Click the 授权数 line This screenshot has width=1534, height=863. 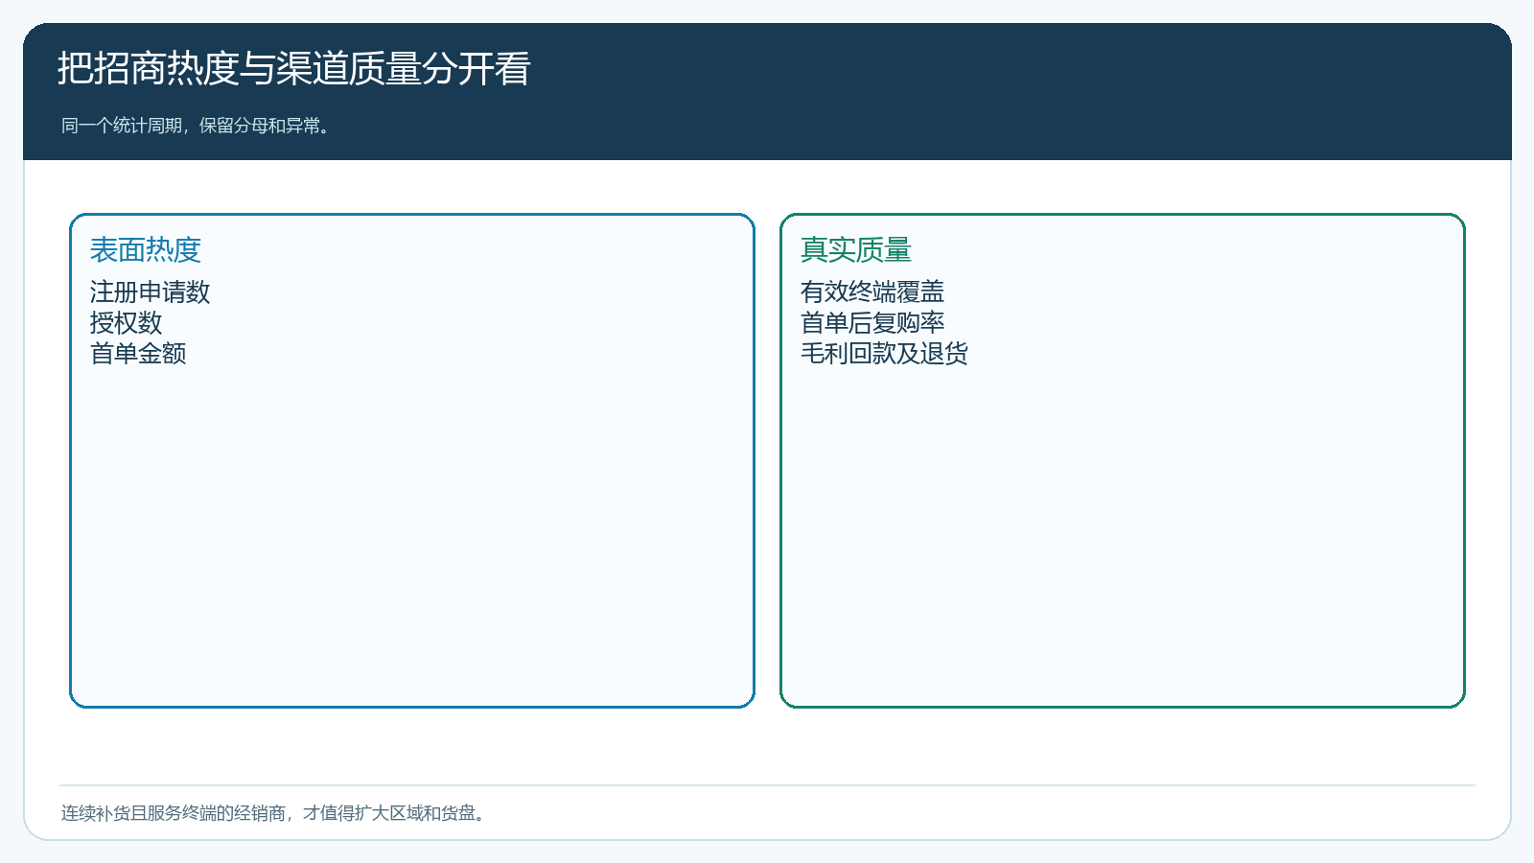point(126,322)
